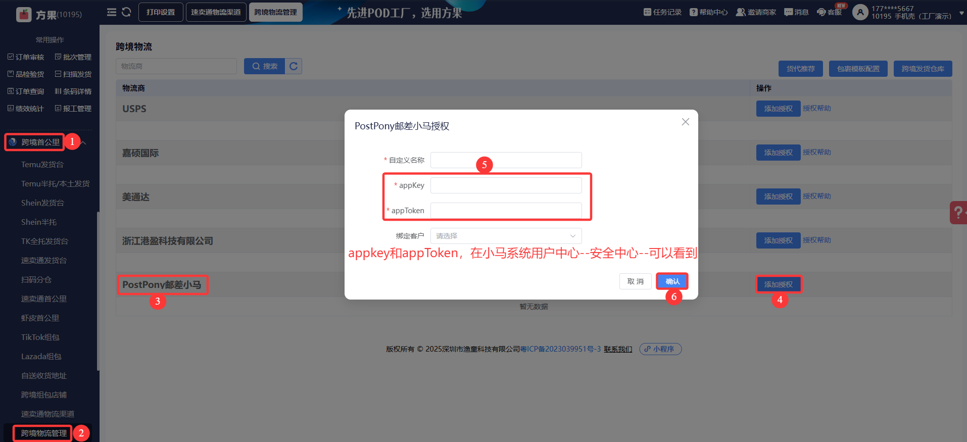Image resolution: width=967 pixels, height=442 pixels.
Task: Open 跨境发货仓库
Action: click(x=923, y=69)
